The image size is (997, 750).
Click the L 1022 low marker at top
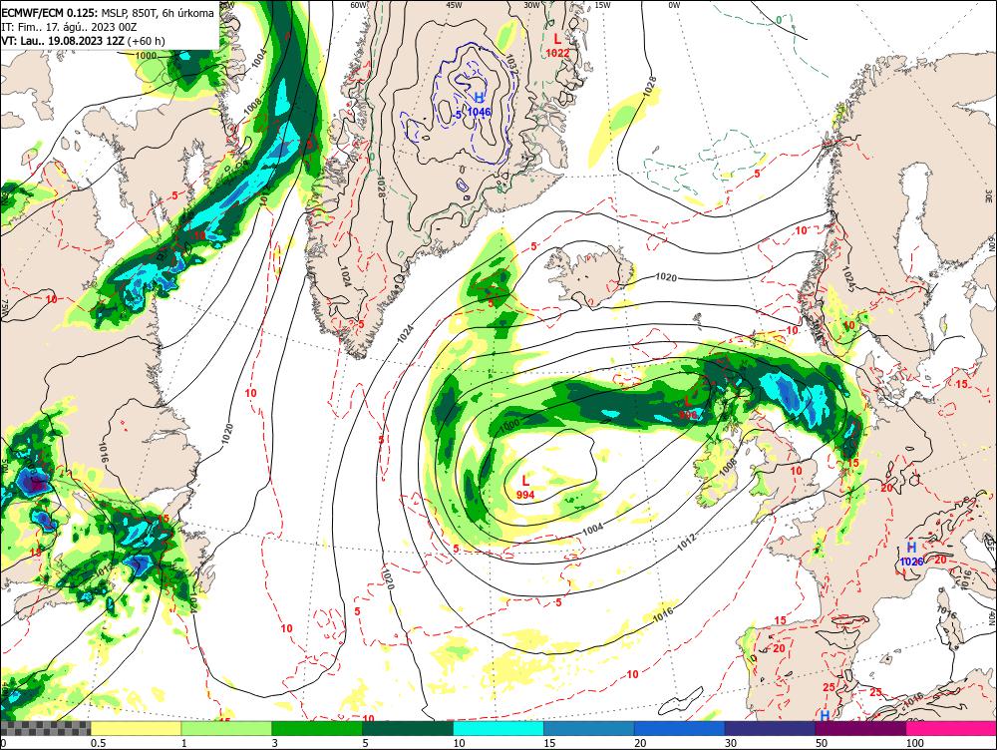point(557,46)
